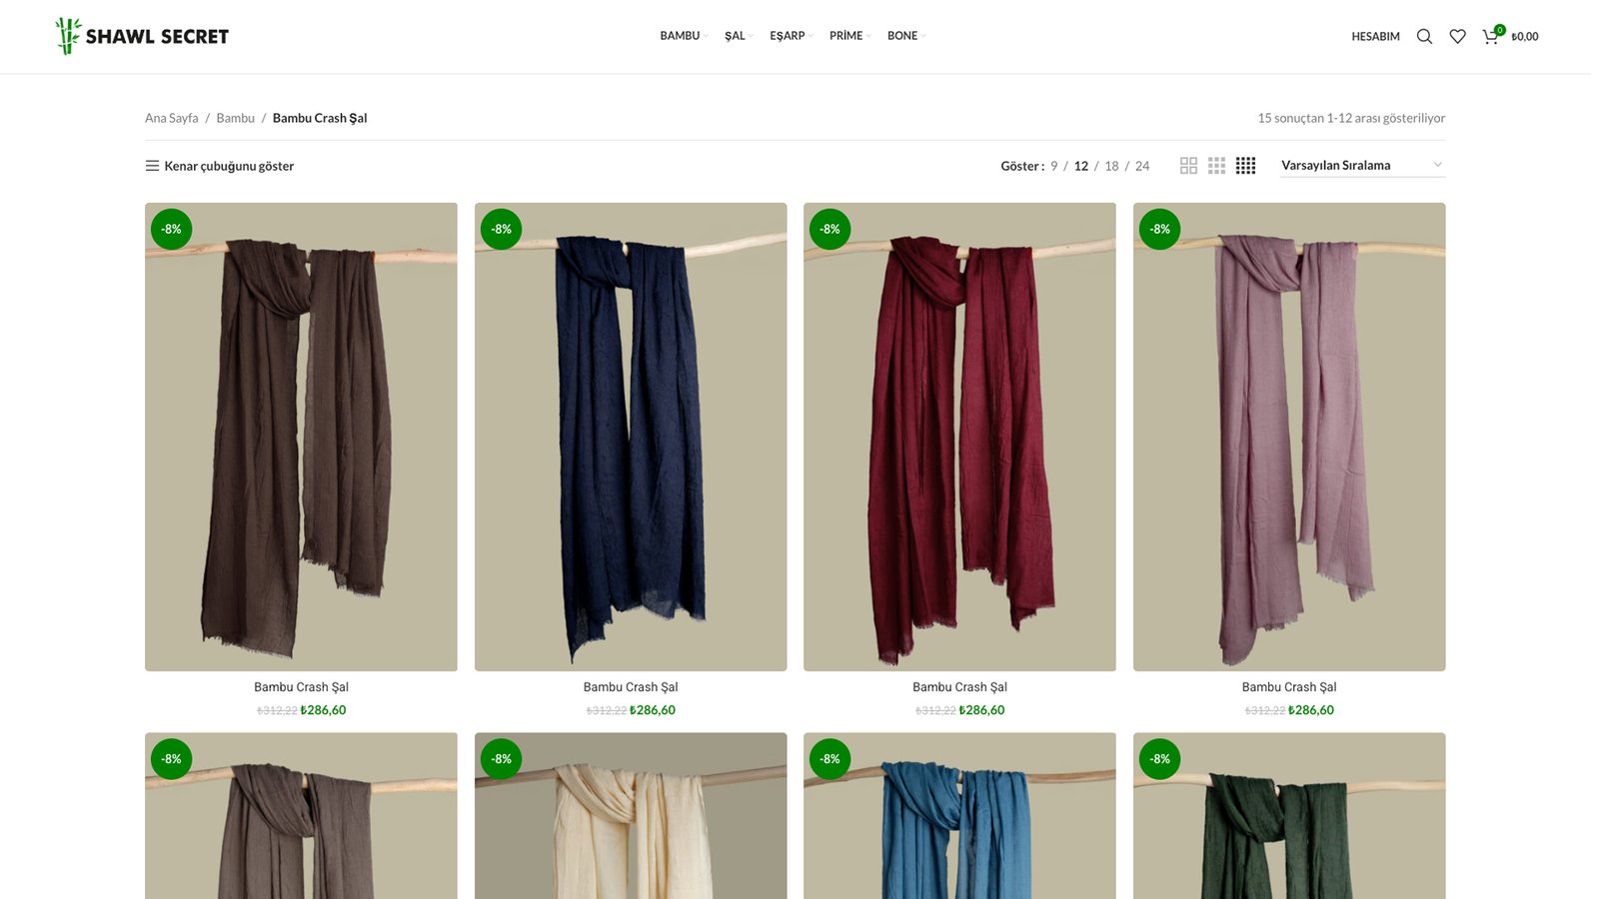Expand the ŞAL menu
This screenshot has width=1599, height=899.
coord(739,36)
